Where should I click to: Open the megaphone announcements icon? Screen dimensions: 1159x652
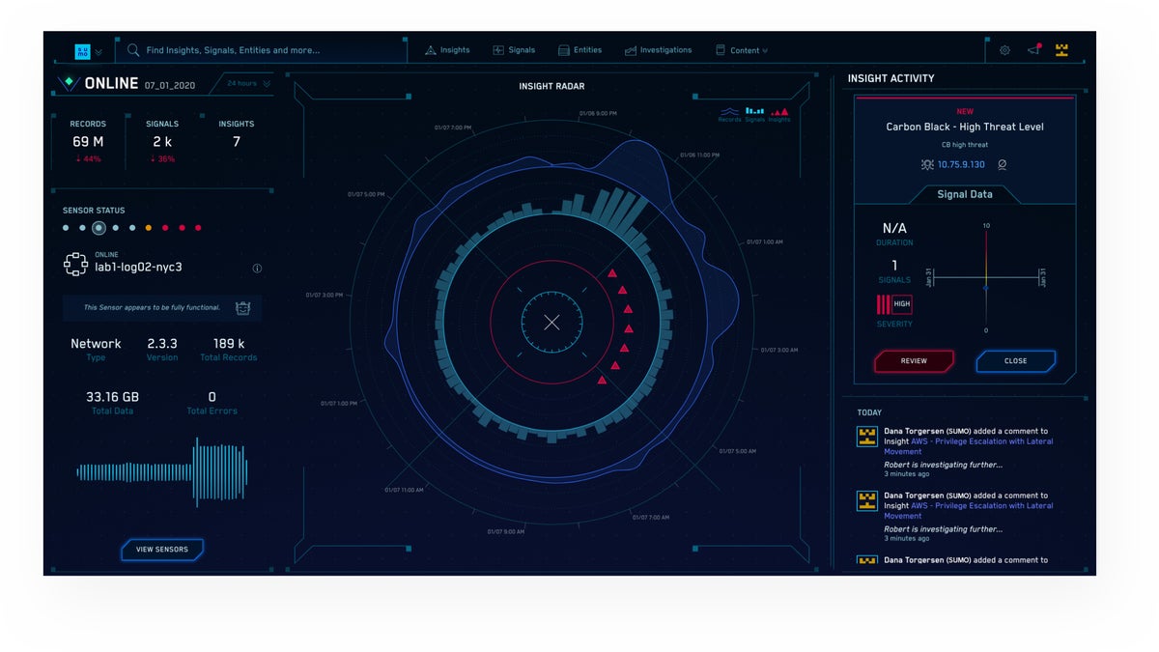pyautogui.click(x=1034, y=49)
